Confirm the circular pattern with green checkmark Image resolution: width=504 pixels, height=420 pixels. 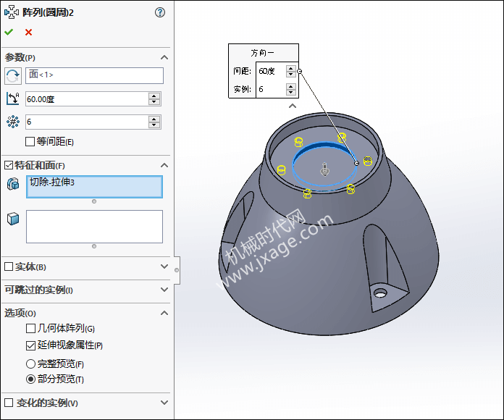tap(9, 32)
